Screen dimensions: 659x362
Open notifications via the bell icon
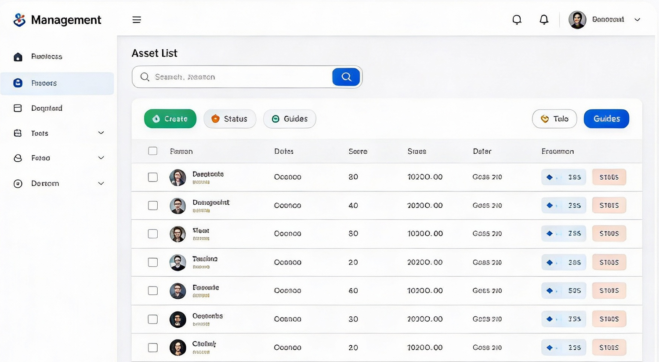(x=544, y=20)
